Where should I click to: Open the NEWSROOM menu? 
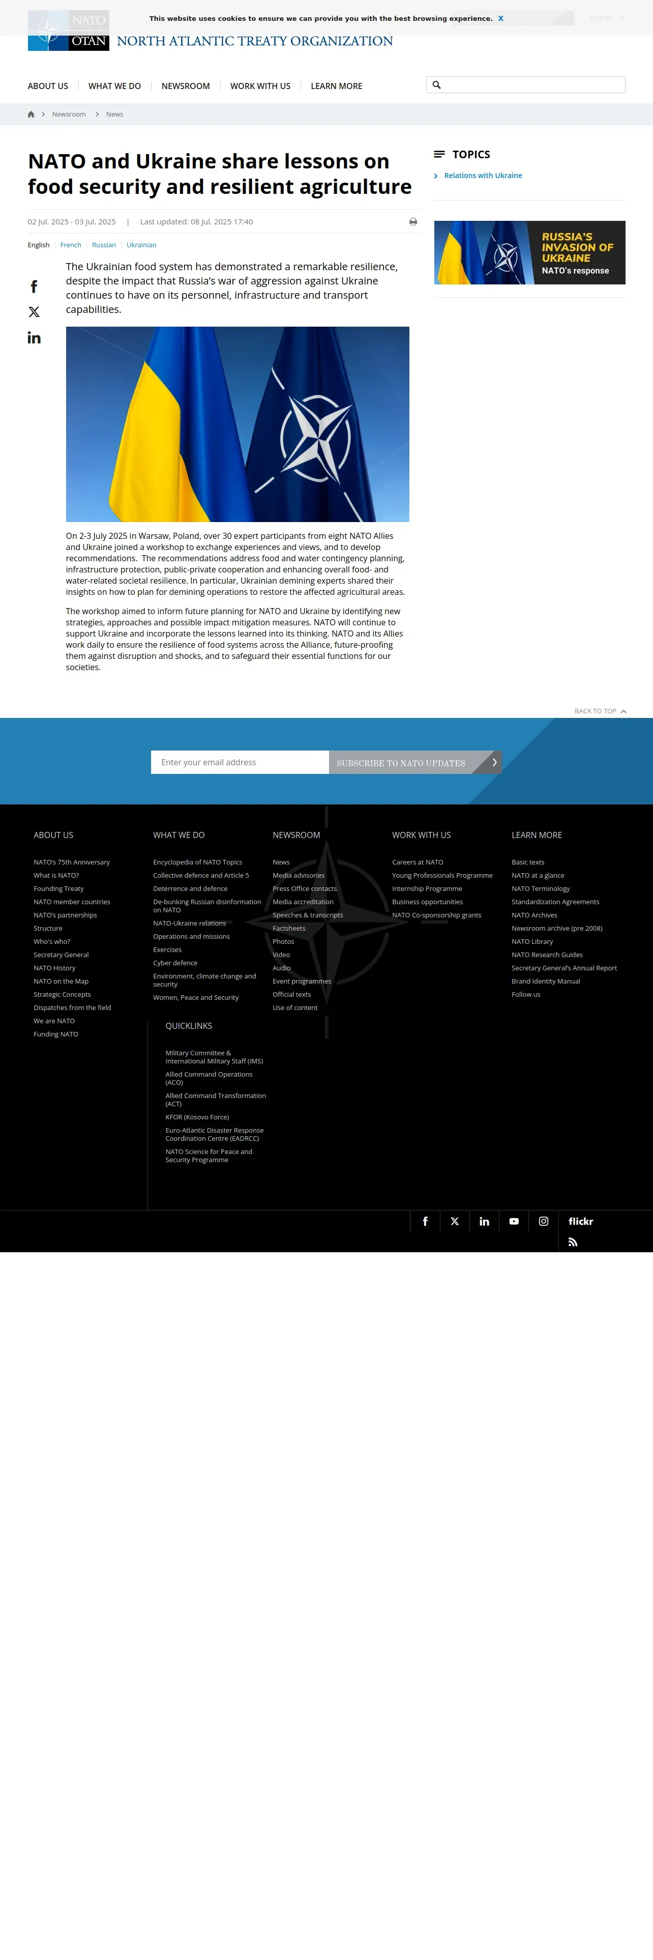pos(186,86)
